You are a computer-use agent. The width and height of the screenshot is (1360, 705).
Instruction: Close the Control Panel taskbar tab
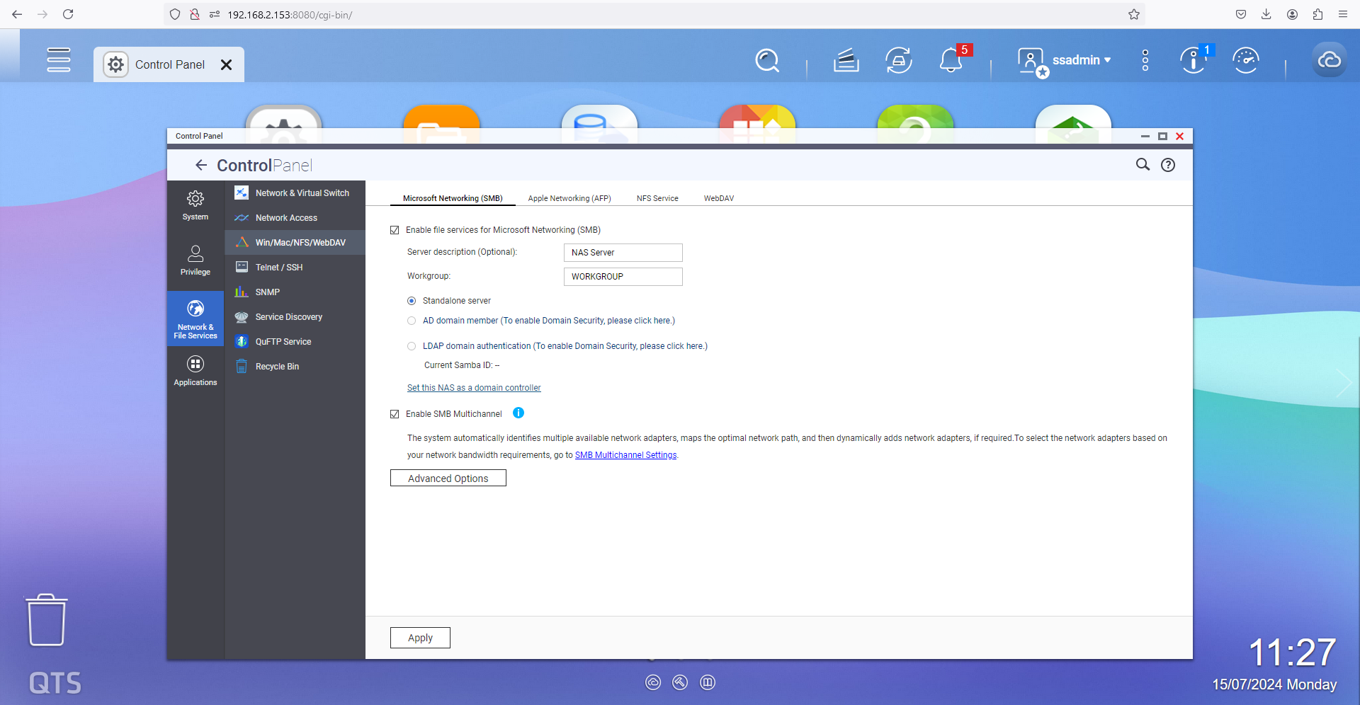pyautogui.click(x=227, y=64)
